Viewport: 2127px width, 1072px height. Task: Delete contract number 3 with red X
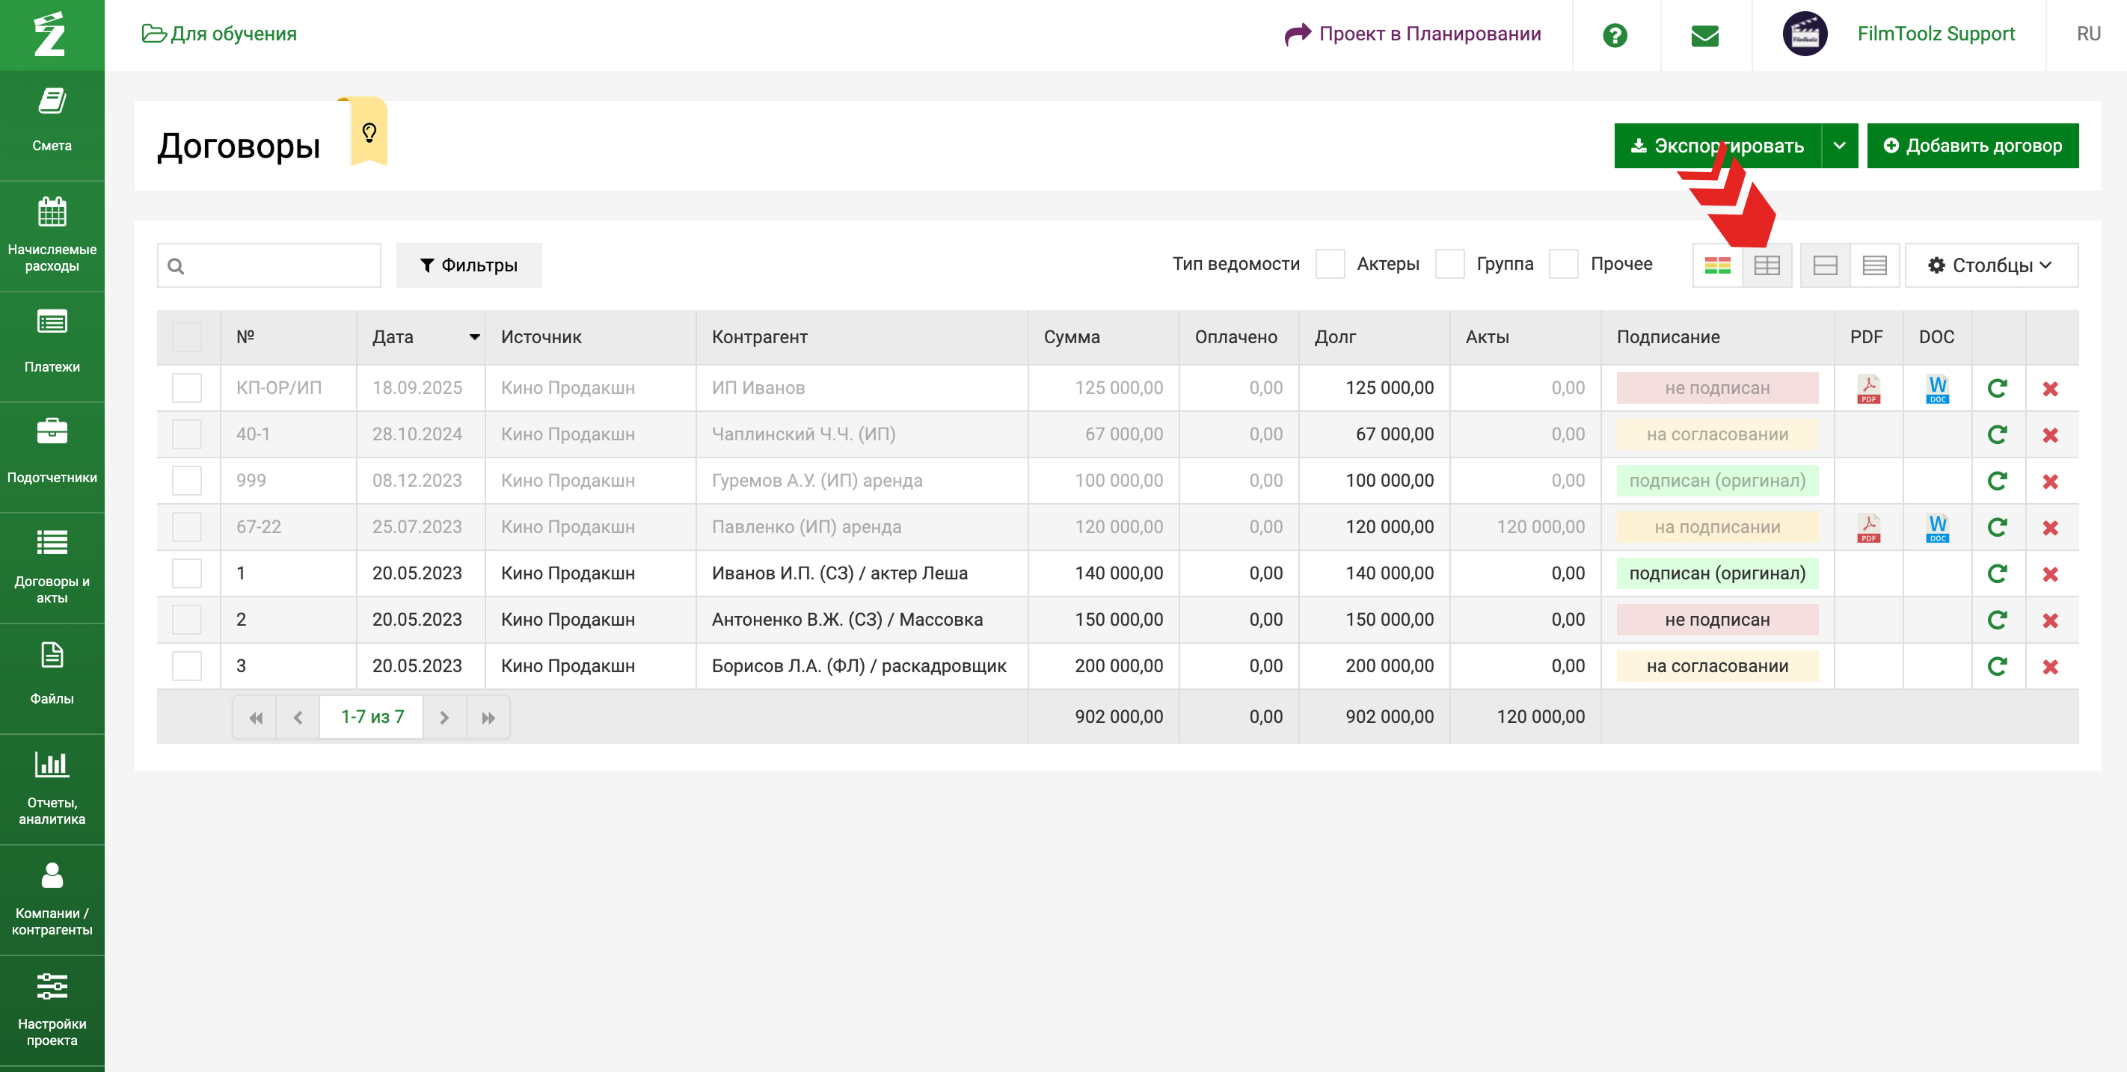(x=2050, y=667)
